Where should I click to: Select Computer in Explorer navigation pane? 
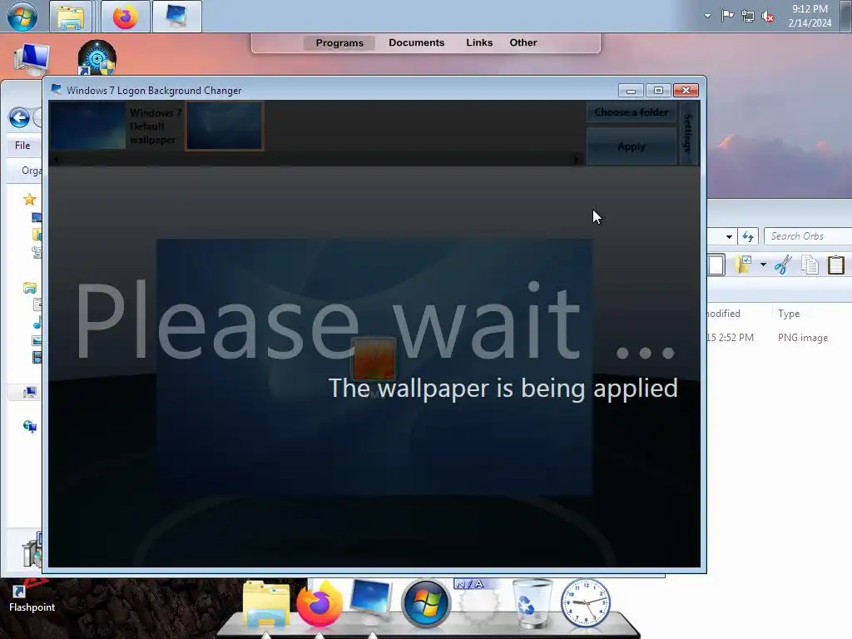coord(29,393)
